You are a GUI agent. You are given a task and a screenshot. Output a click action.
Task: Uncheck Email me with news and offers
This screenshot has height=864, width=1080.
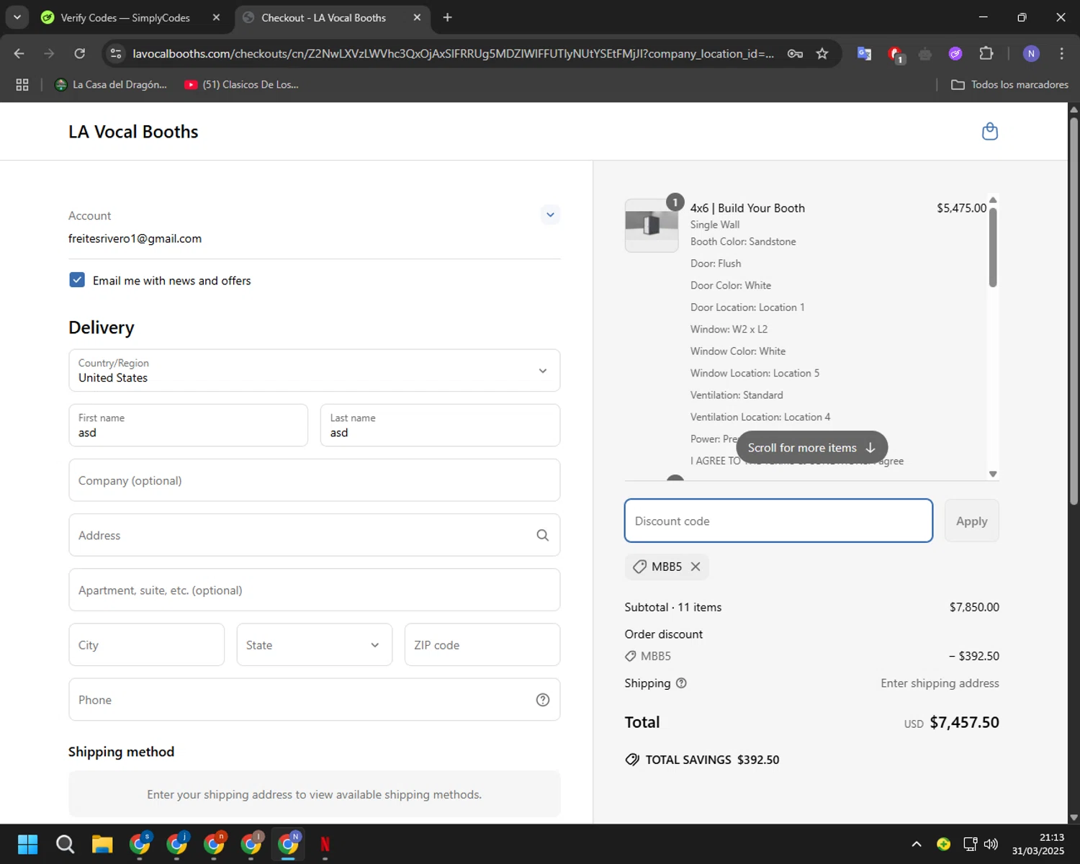[77, 280]
